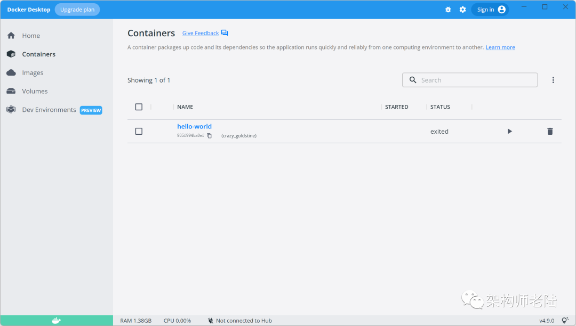Sort by STARTED column header

pos(396,107)
